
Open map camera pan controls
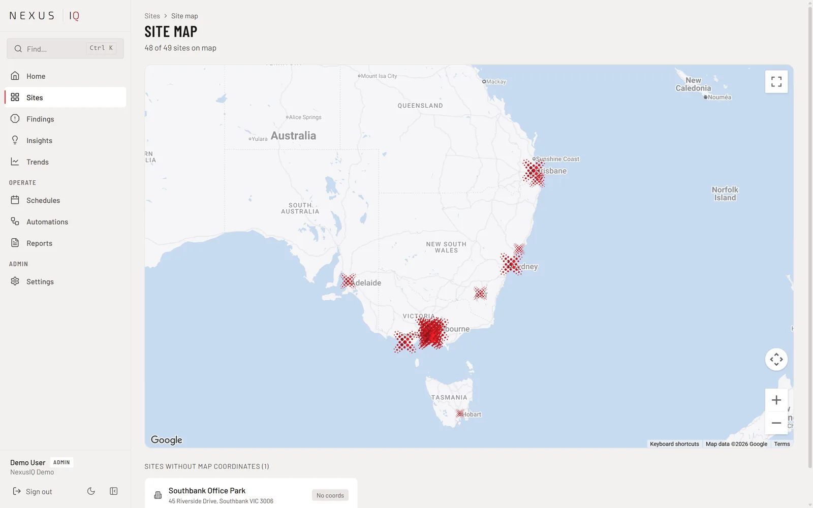click(x=776, y=360)
